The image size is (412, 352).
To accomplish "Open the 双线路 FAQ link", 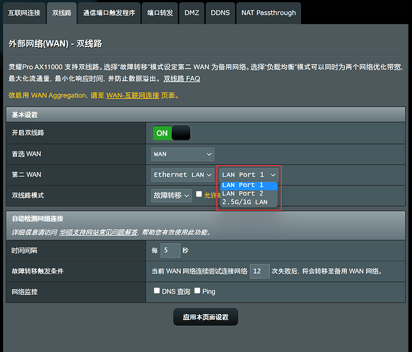I will (x=182, y=79).
